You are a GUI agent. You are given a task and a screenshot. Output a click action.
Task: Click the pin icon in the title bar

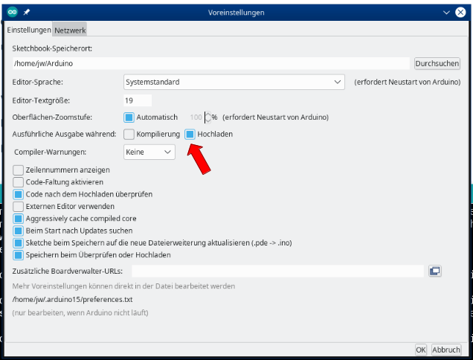pos(27,13)
